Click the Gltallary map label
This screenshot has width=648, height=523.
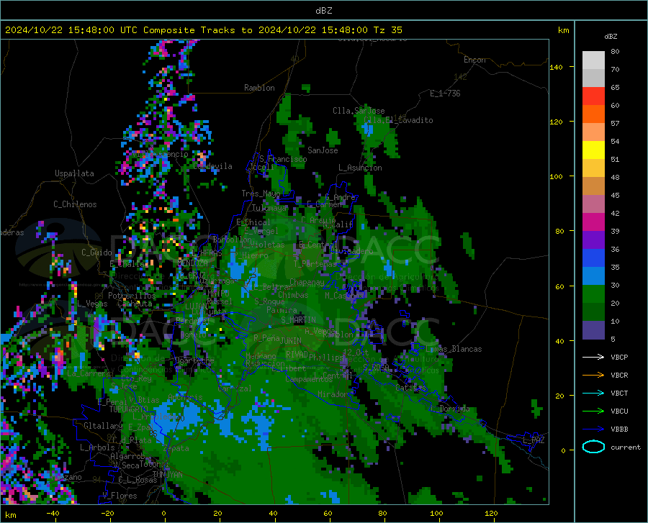103,425
